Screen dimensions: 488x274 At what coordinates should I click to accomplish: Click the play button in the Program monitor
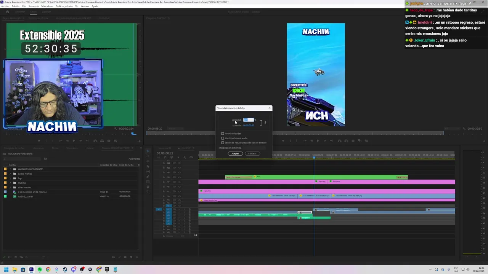[x=318, y=141]
